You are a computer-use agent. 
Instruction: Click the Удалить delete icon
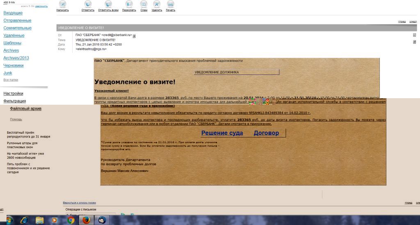pyautogui.click(x=157, y=4)
